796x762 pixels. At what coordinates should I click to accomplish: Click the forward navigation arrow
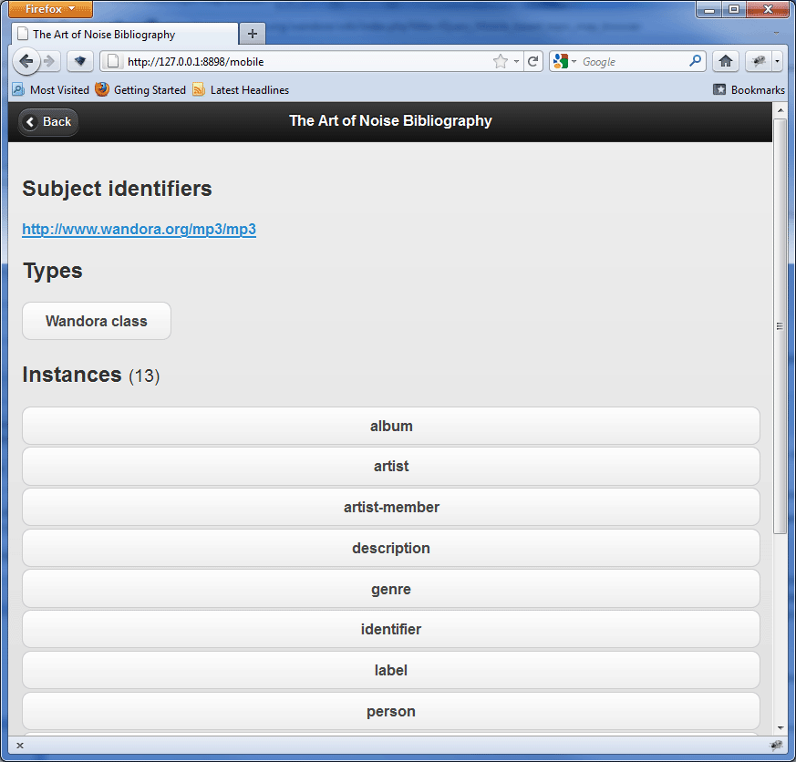pos(53,61)
